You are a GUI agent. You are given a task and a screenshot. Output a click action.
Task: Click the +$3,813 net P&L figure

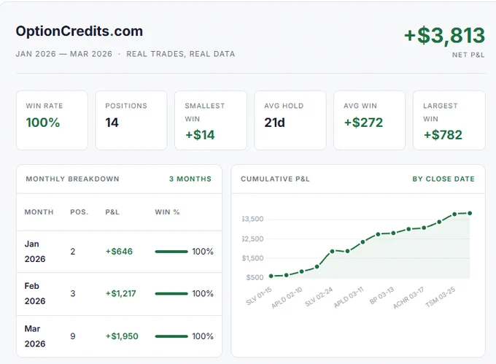click(444, 36)
